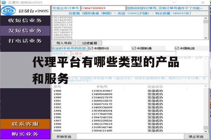Click phone number 13992225526
211x140 pixels.
tap(102, 121)
